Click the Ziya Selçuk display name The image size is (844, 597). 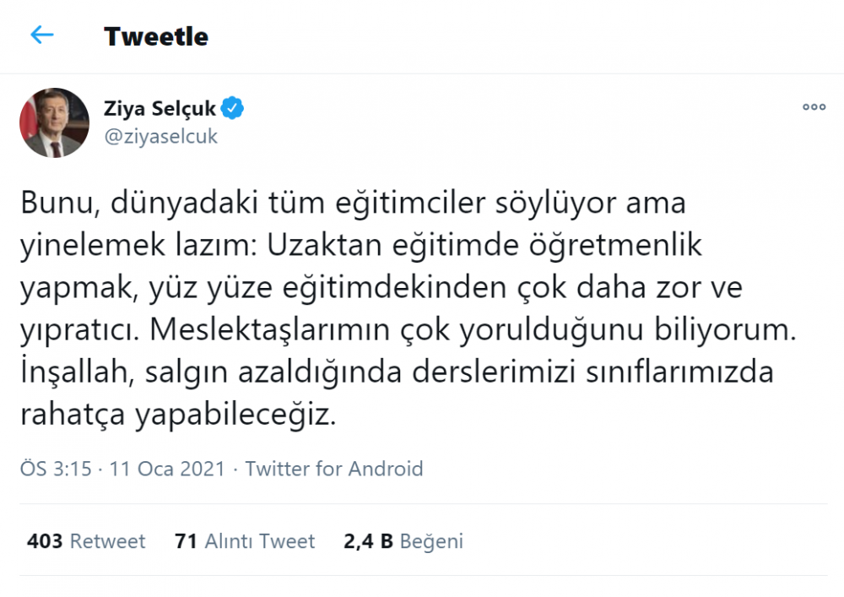coord(159,108)
